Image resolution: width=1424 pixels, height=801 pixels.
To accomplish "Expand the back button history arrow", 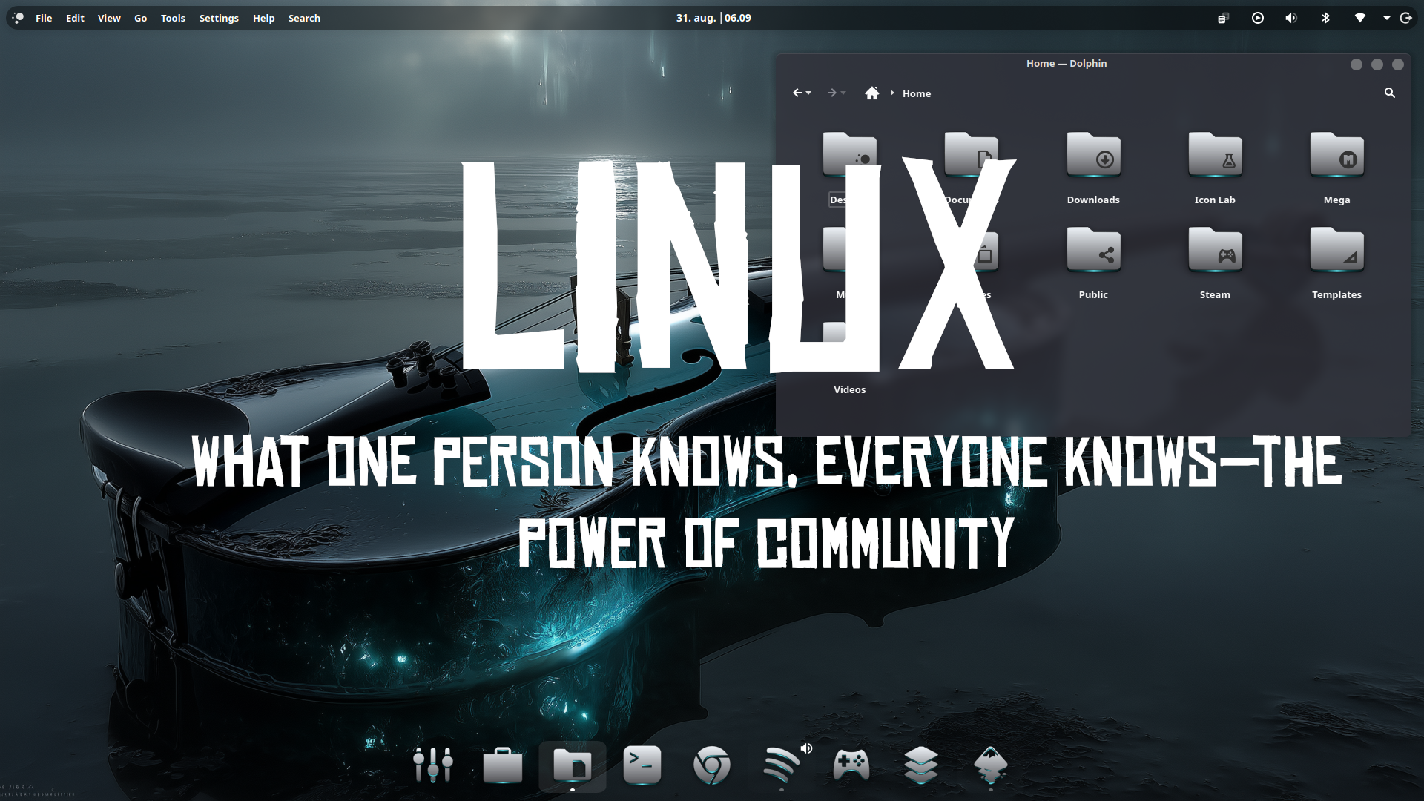I will click(808, 93).
